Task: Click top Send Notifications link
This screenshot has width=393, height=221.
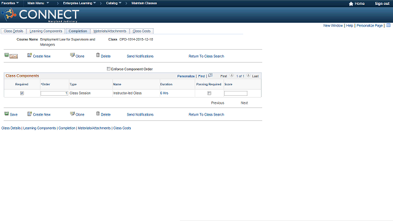Action: (140, 56)
